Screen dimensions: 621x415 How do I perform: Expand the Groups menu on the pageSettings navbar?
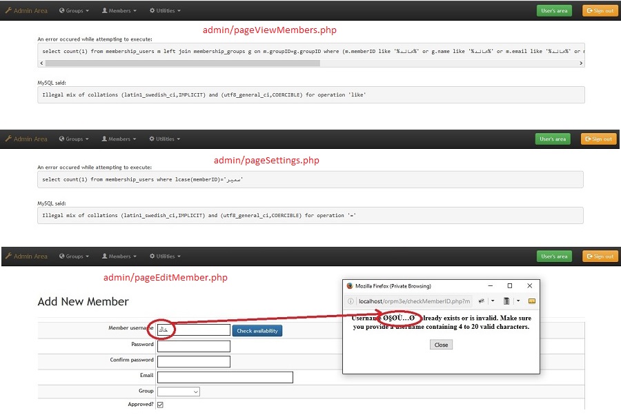[74, 139]
